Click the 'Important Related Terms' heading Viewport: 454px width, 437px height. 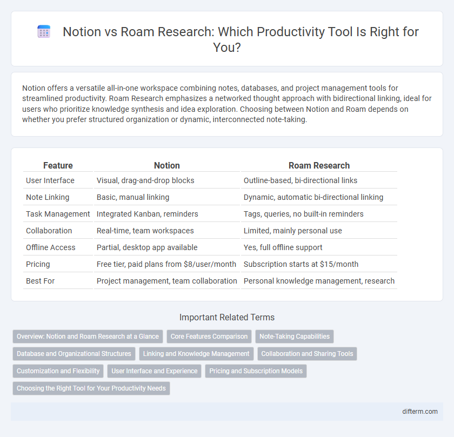tap(226, 318)
